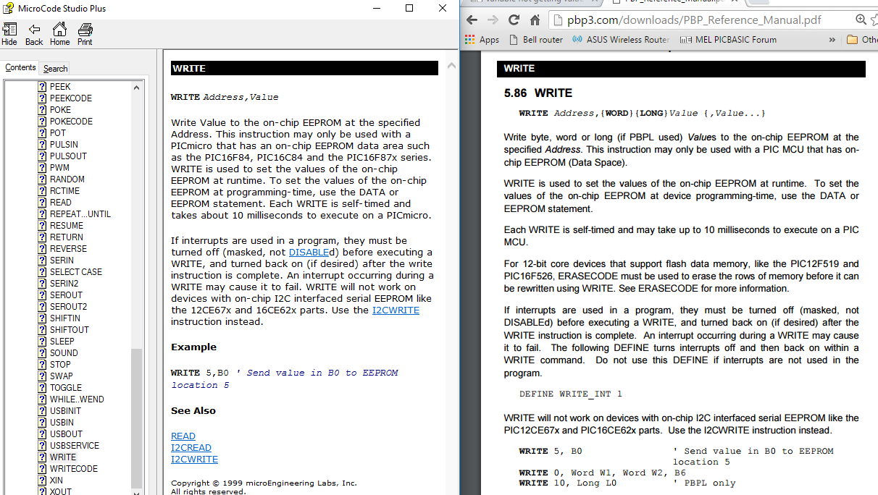The height and width of the screenshot is (495, 878).
Task: Open the READ link under See Also
Action: click(183, 436)
